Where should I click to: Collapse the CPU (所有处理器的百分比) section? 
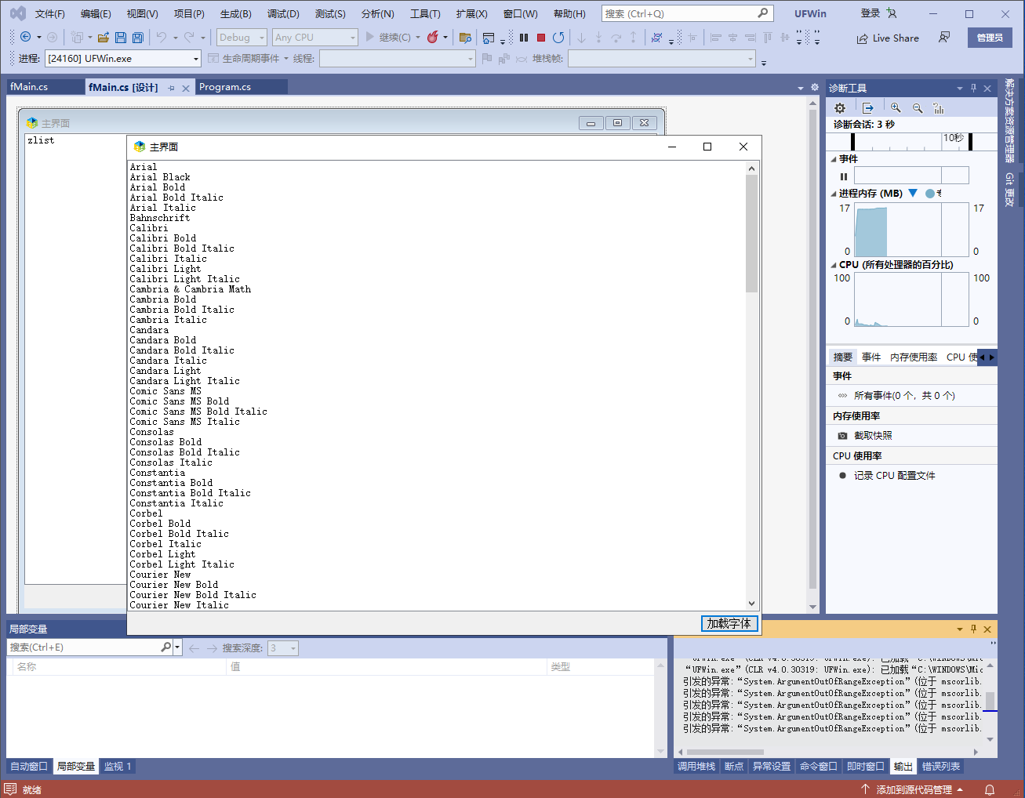point(834,265)
